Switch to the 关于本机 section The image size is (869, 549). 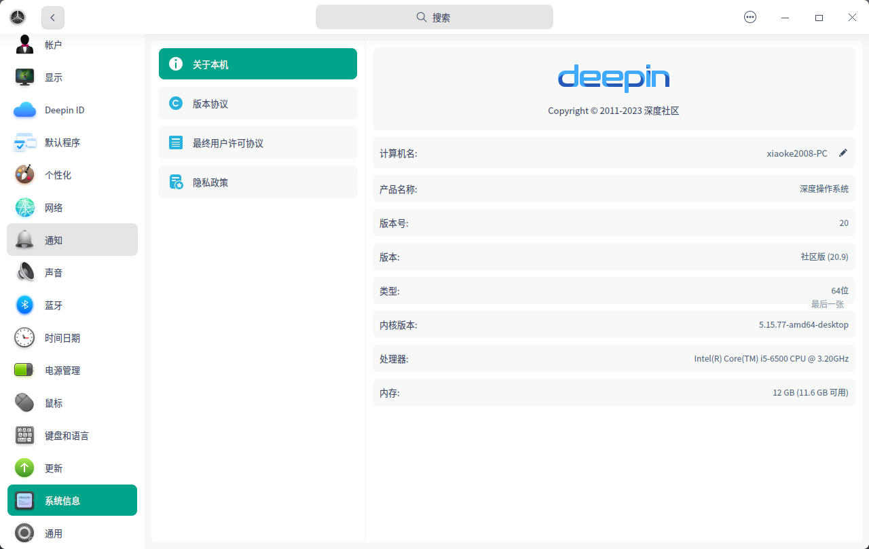[258, 63]
